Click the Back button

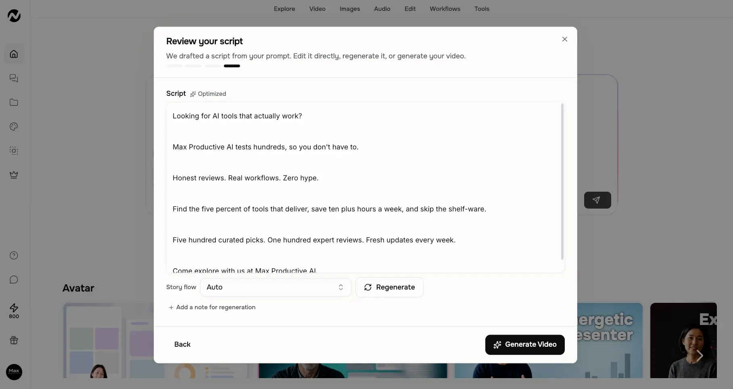[x=182, y=344]
